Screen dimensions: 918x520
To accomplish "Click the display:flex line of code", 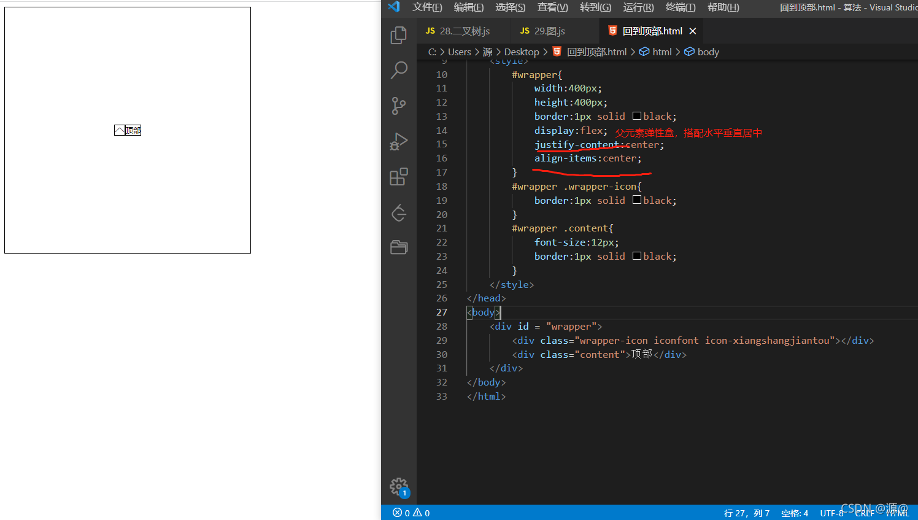I will (571, 131).
